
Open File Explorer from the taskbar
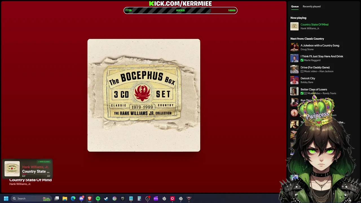click(x=65, y=198)
